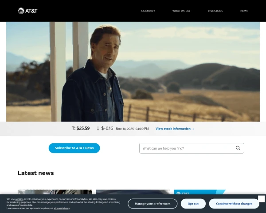Screen dimensions: 266x213
Task: Click the stock price down-arrow indicator
Action: click(x=98, y=128)
